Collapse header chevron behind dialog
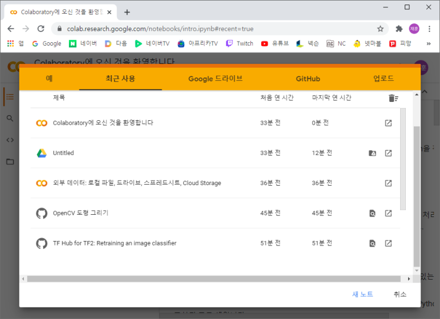Screen dimensions: 440x319 tap(425, 92)
